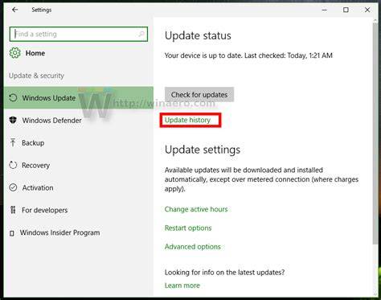
Task: Select Windows Update in sidebar
Action: pyautogui.click(x=79, y=97)
